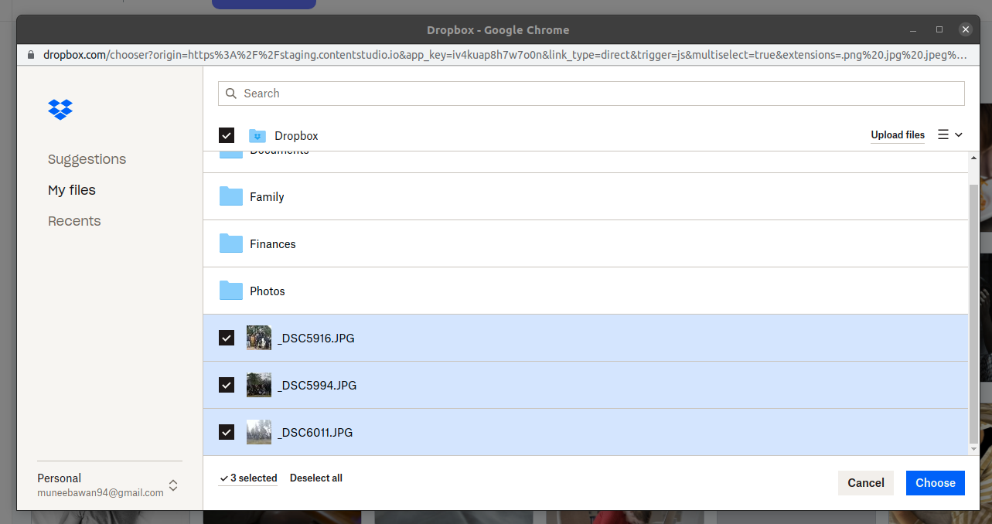Click Deselect all
Image resolution: width=992 pixels, height=524 pixels.
316,478
